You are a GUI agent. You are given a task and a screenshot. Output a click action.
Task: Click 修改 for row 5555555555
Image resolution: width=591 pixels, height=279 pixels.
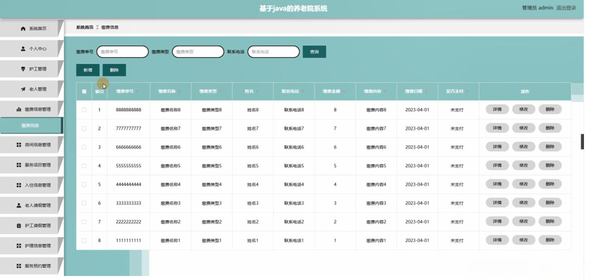pyautogui.click(x=524, y=165)
